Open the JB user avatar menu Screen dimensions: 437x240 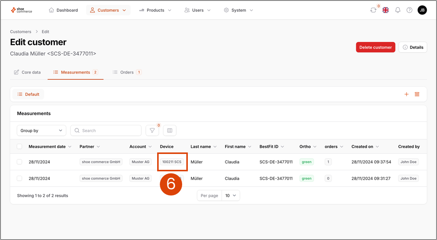tap(422, 10)
